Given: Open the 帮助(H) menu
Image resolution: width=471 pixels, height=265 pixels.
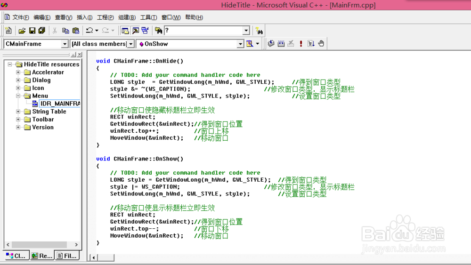Looking at the screenshot, I should [x=194, y=17].
